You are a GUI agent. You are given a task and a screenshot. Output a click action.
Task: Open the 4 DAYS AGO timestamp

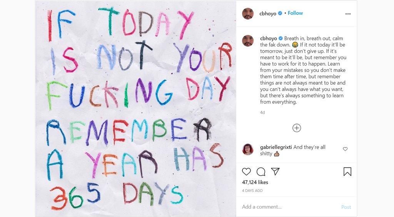(x=252, y=190)
